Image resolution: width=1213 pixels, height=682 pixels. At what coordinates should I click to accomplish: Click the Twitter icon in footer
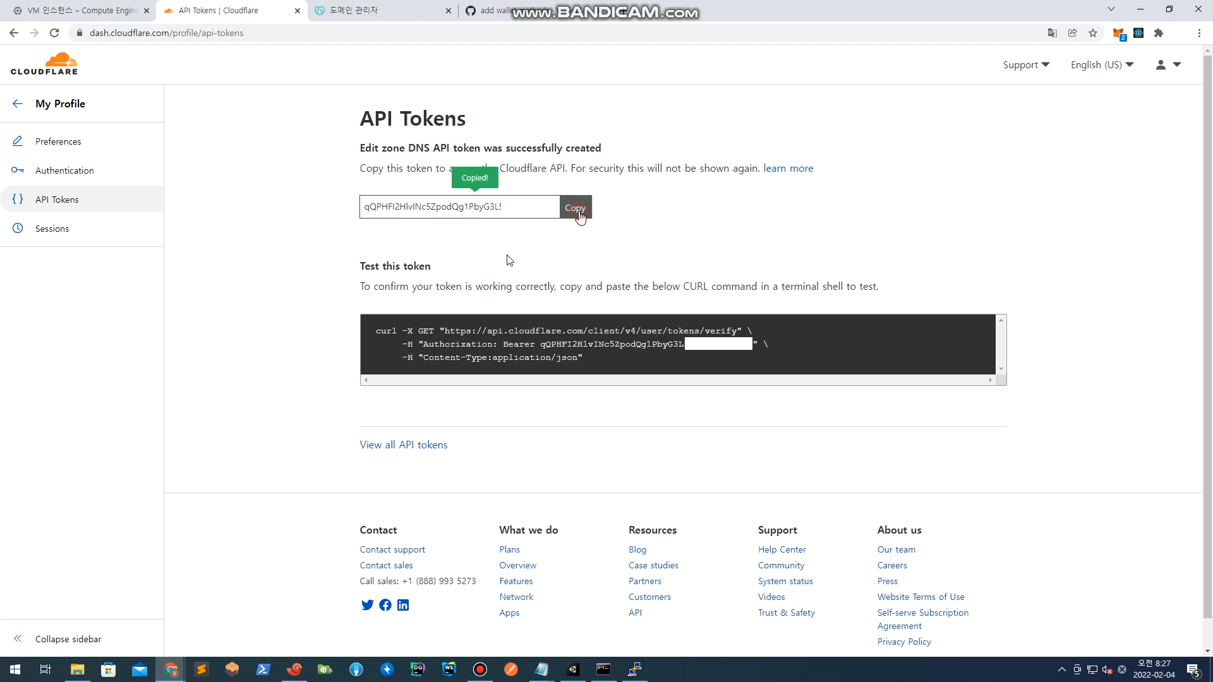click(367, 605)
